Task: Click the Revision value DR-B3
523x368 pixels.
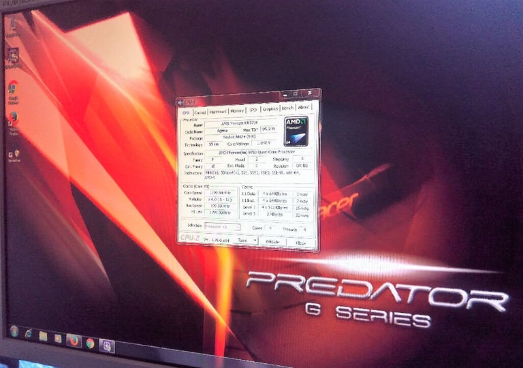Action: click(302, 166)
